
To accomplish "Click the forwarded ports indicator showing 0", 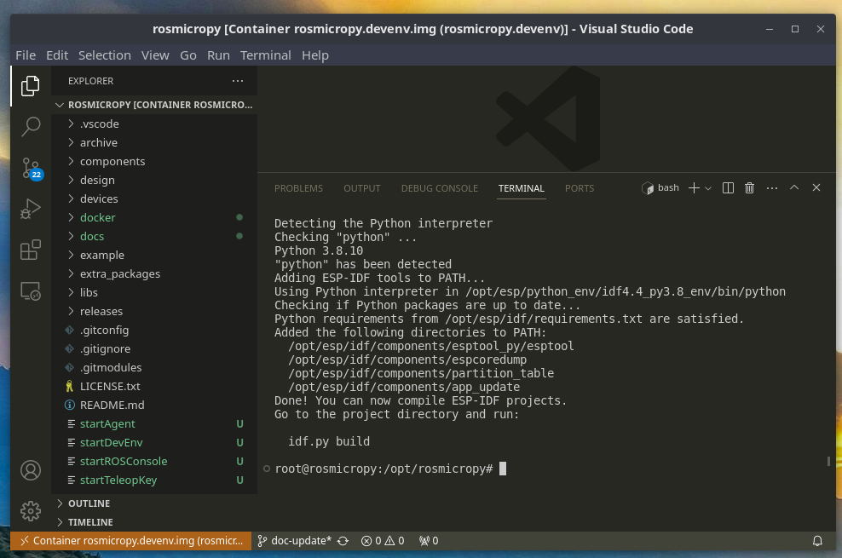I will click(429, 541).
